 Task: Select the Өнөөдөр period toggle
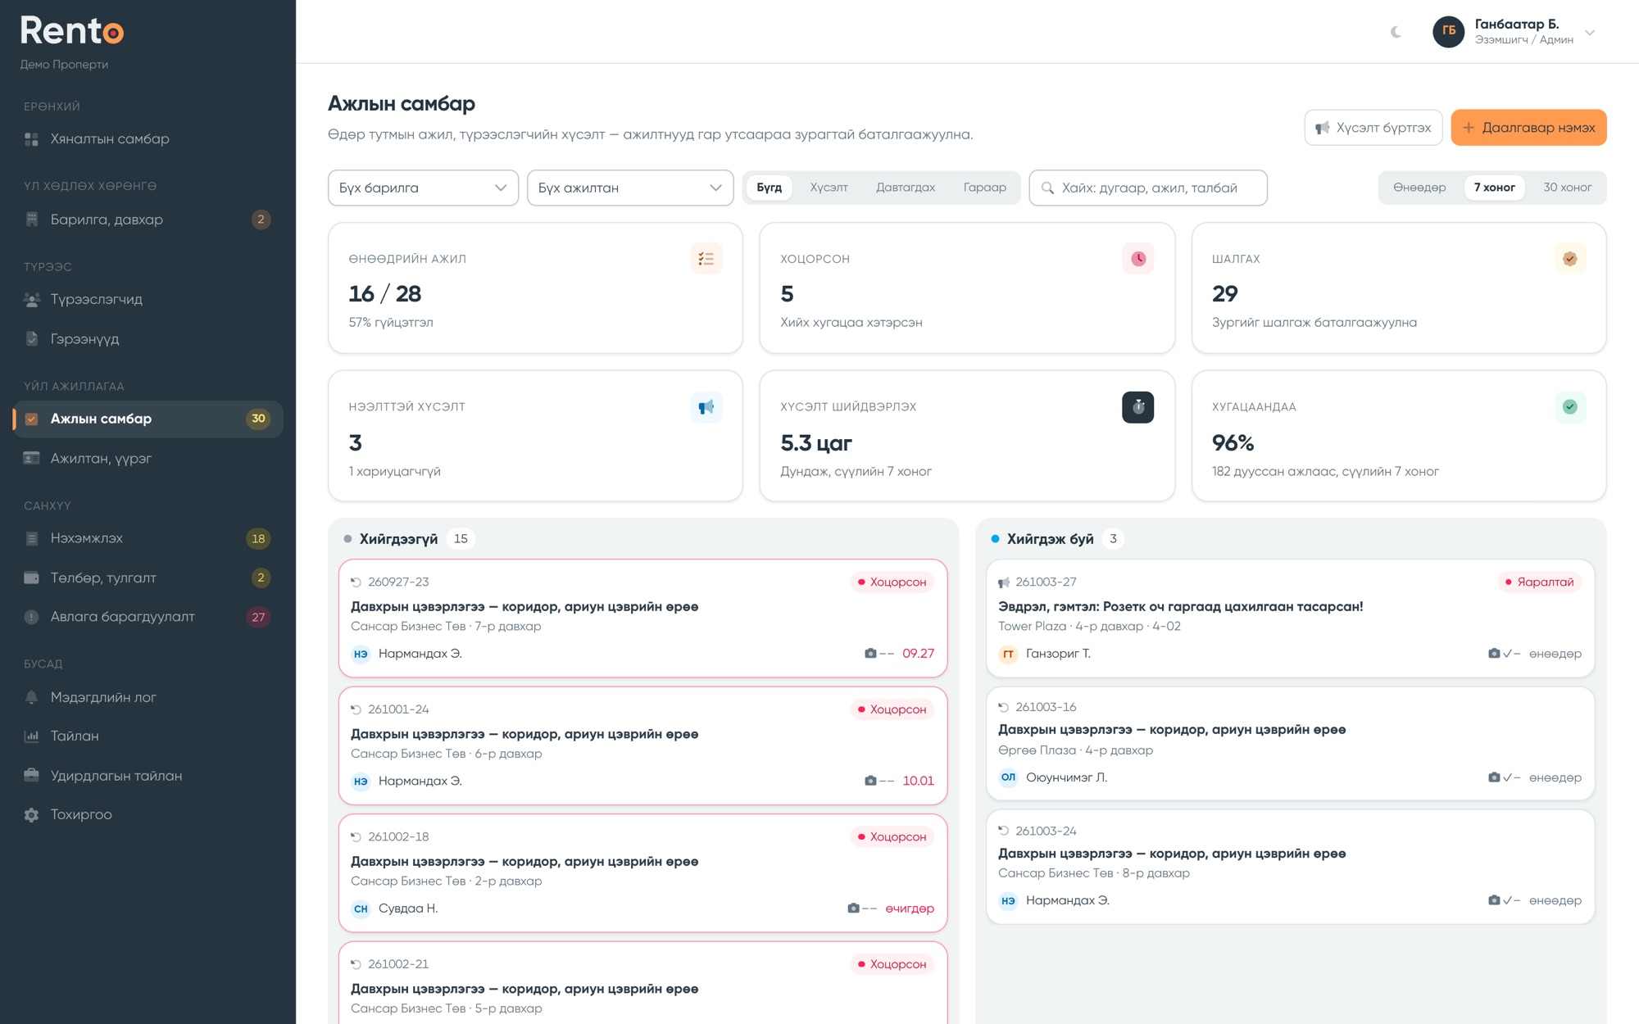1419,188
